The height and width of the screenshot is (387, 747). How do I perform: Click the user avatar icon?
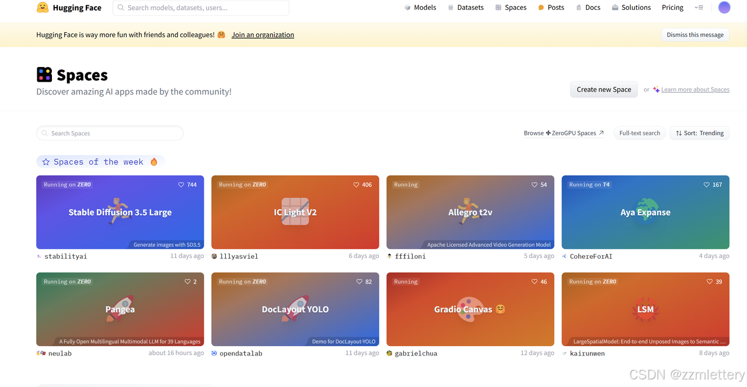[724, 8]
